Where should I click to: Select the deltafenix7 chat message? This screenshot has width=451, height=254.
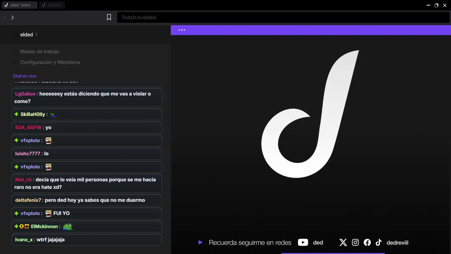pyautogui.click(x=86, y=200)
